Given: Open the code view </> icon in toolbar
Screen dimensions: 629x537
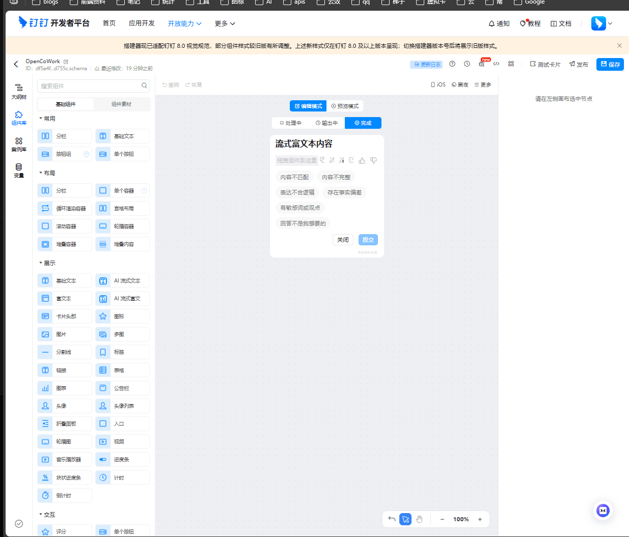Looking at the screenshot, I should point(496,63).
